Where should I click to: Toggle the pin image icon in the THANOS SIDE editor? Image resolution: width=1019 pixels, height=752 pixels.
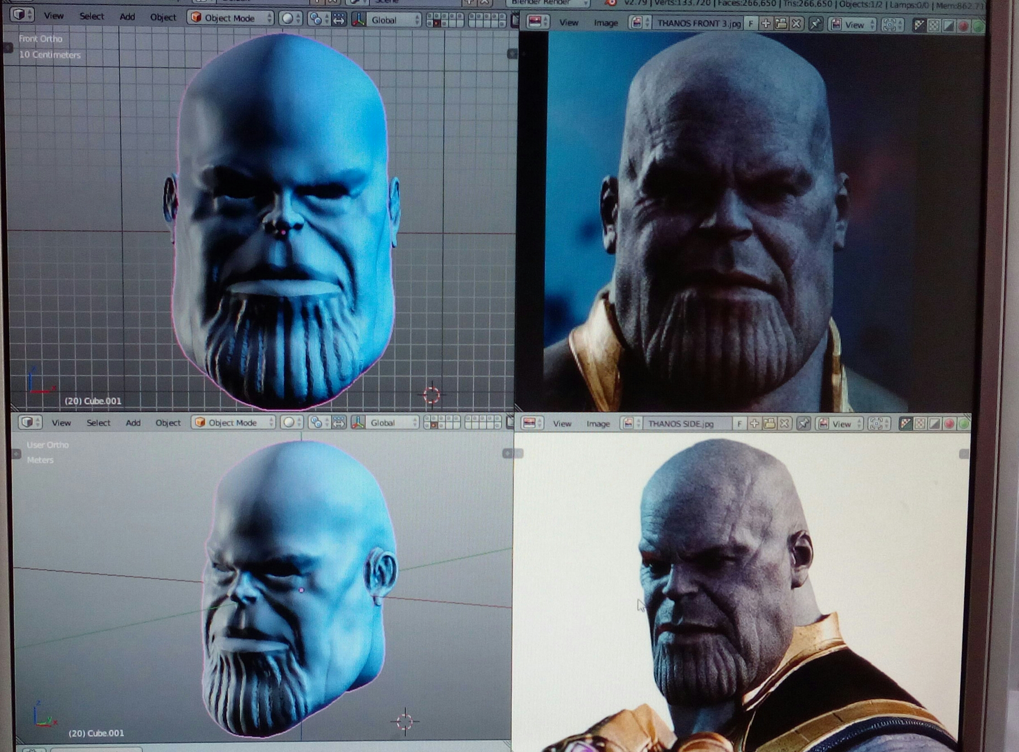coord(803,424)
